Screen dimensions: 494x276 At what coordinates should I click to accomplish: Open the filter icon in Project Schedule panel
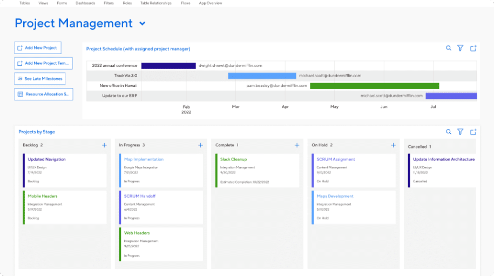[461, 48]
